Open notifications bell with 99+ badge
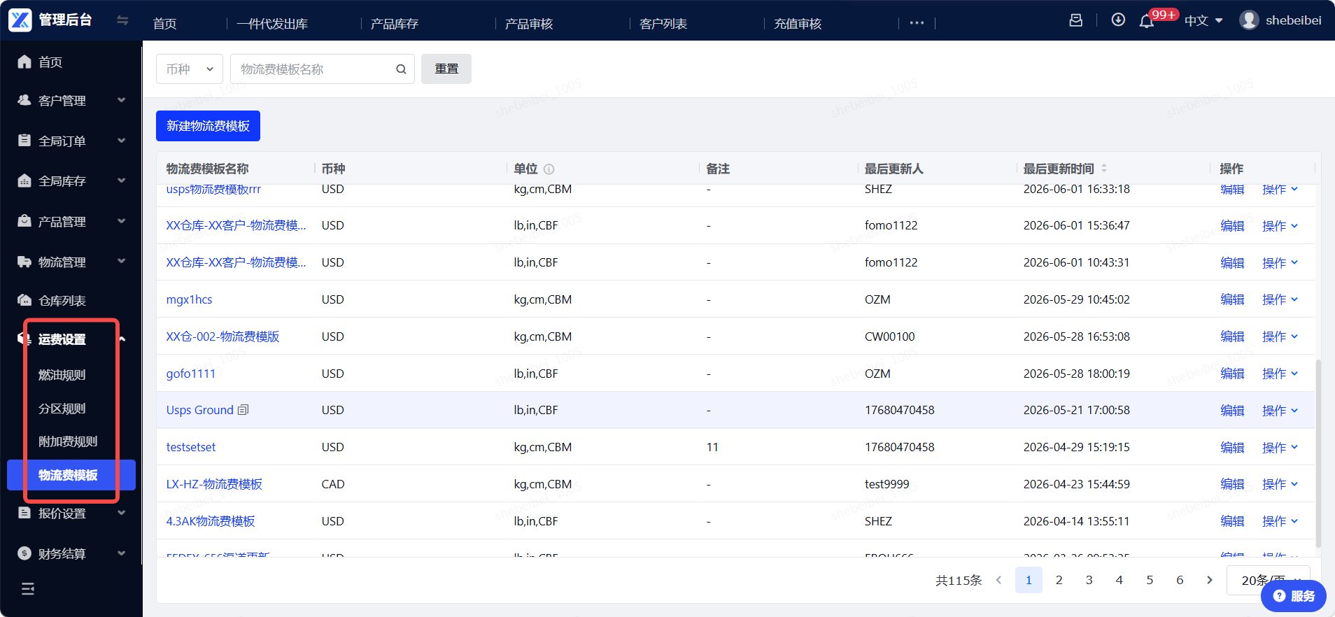Image resolution: width=1335 pixels, height=617 pixels. coord(1146,22)
